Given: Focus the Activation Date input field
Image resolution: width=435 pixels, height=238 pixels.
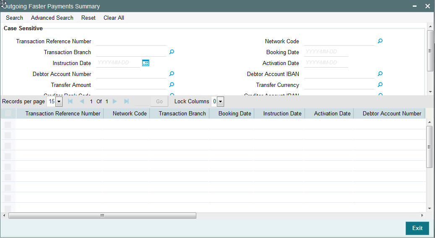Looking at the screenshot, I should click(x=326, y=63).
